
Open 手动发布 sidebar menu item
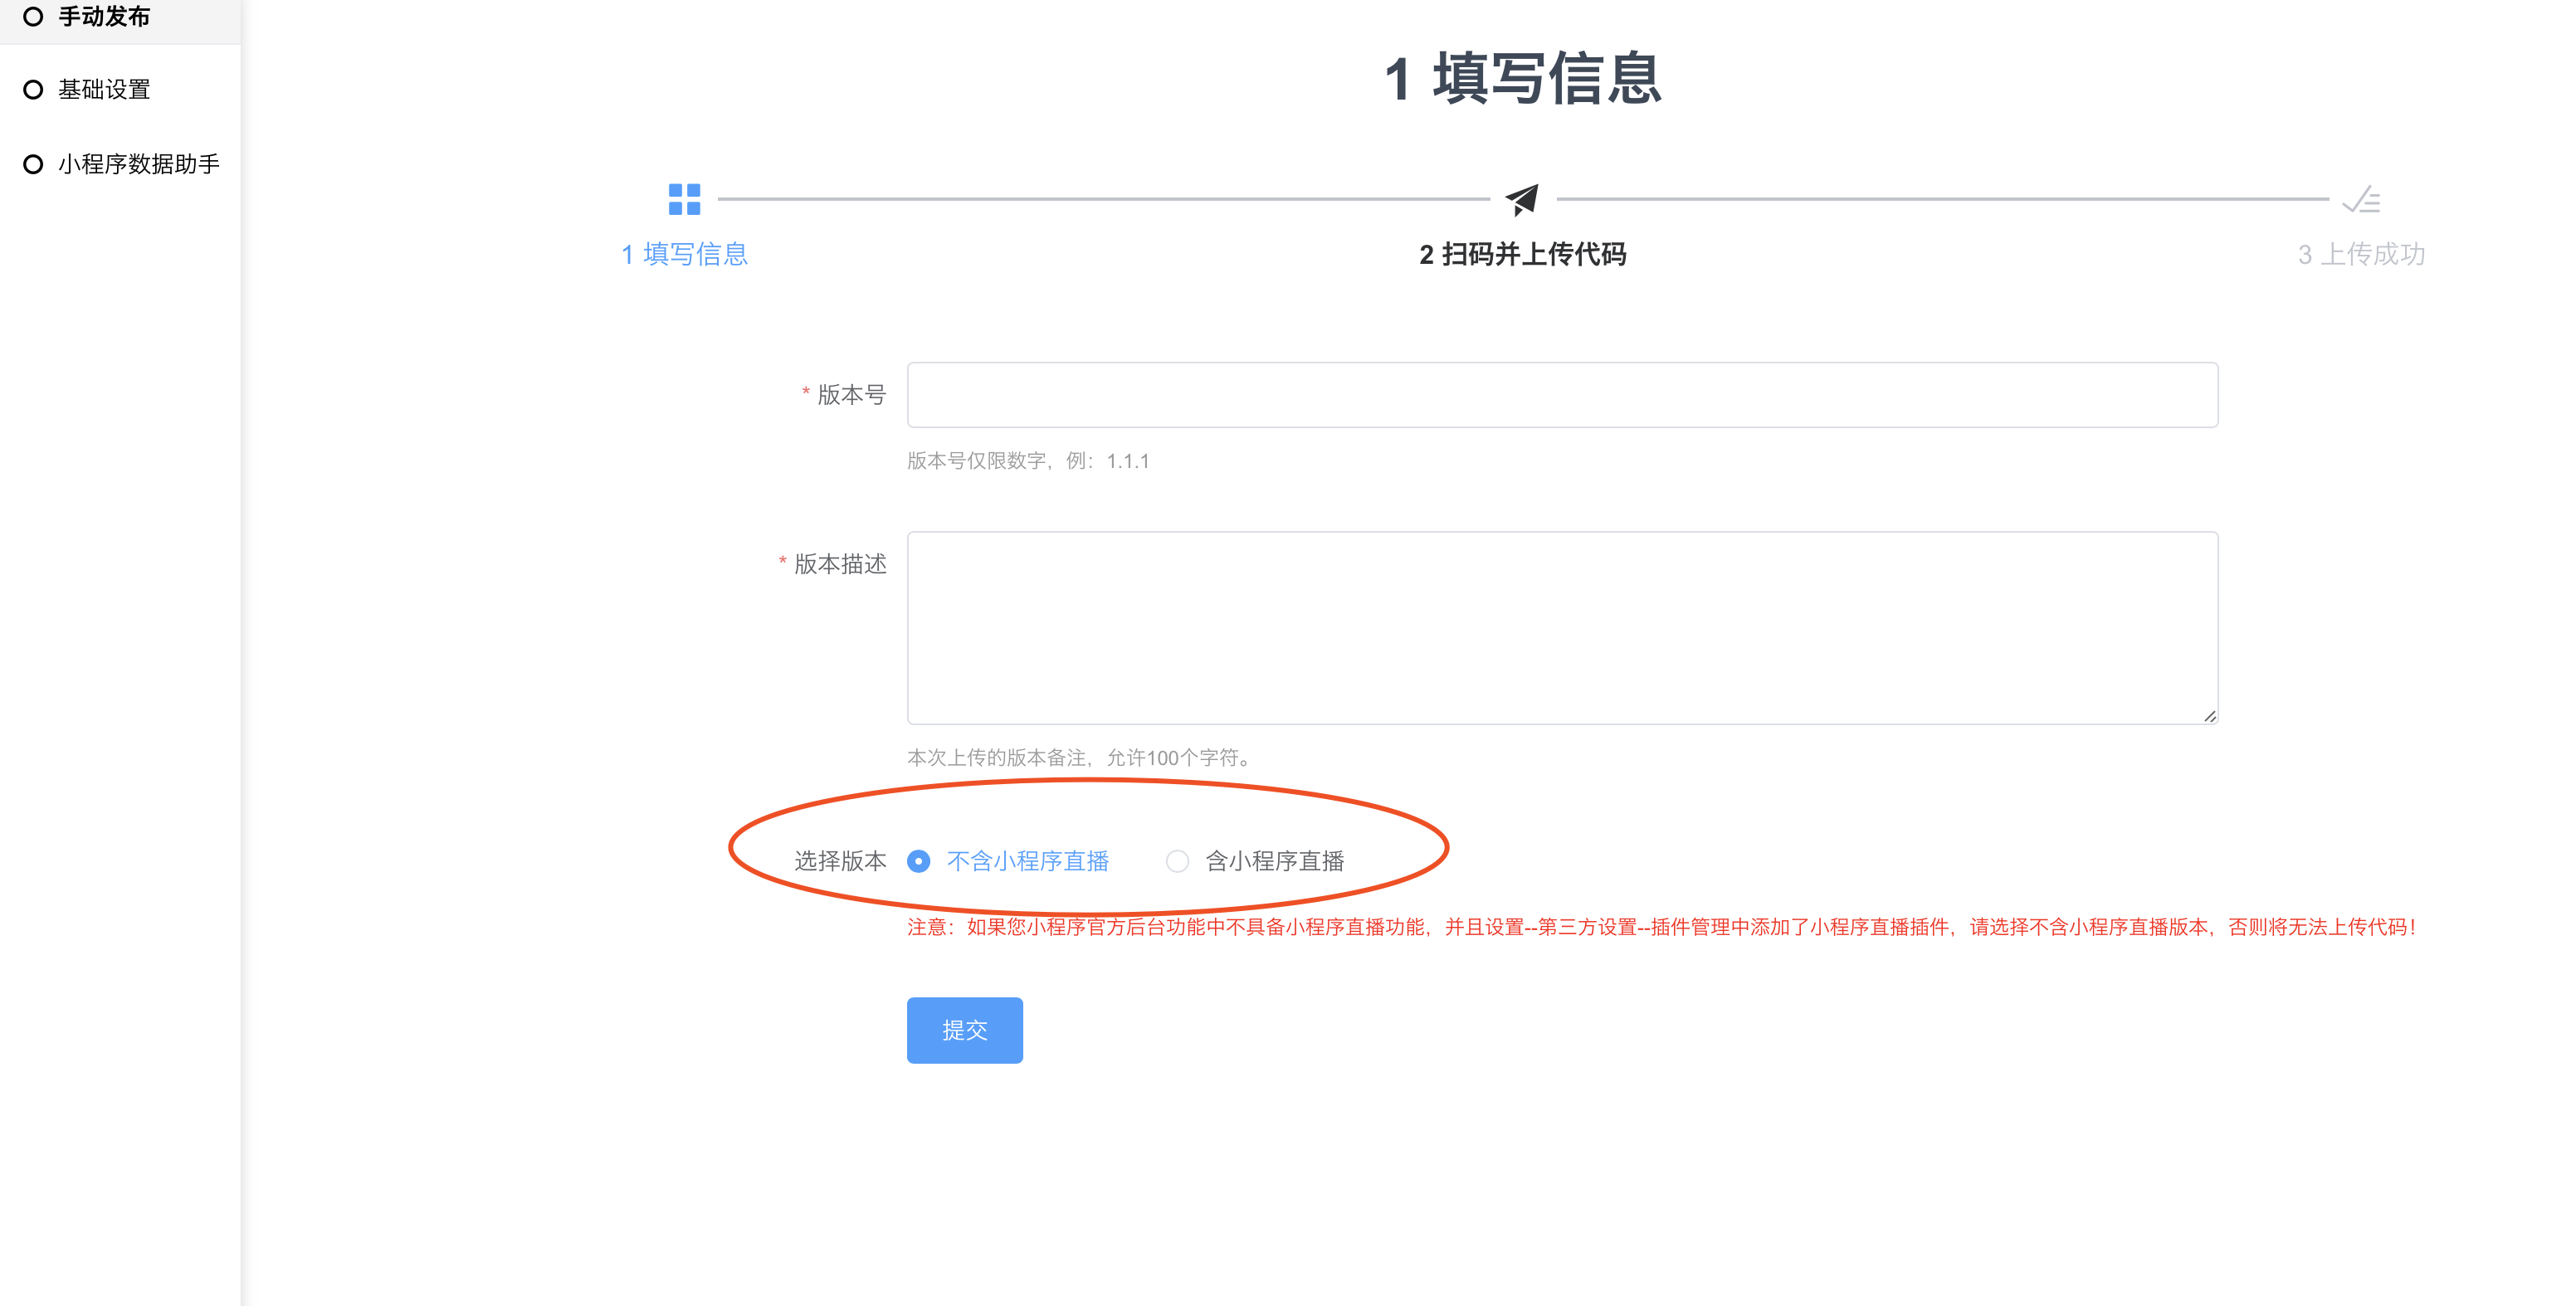pyautogui.click(x=104, y=16)
